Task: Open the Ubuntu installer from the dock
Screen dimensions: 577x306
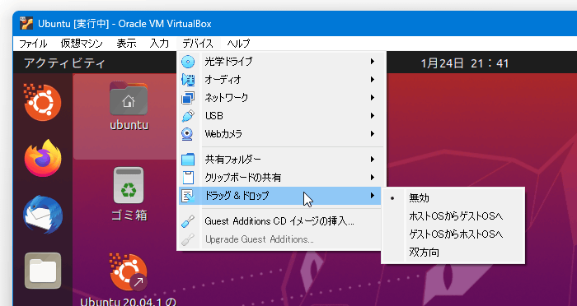Action: [42, 102]
